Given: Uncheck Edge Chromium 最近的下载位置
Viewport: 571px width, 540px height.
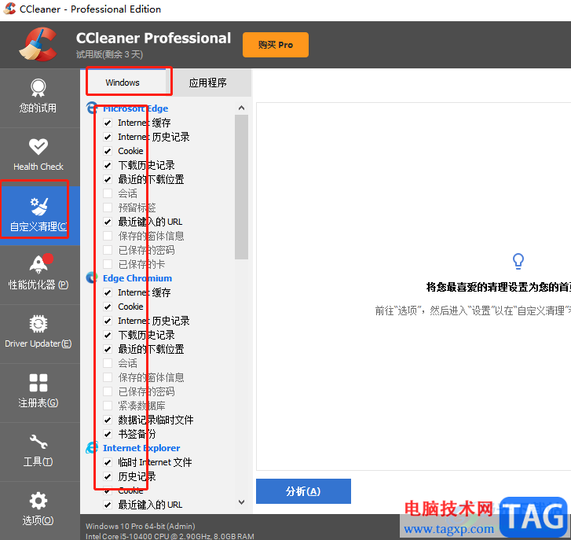Looking at the screenshot, I should (x=108, y=349).
